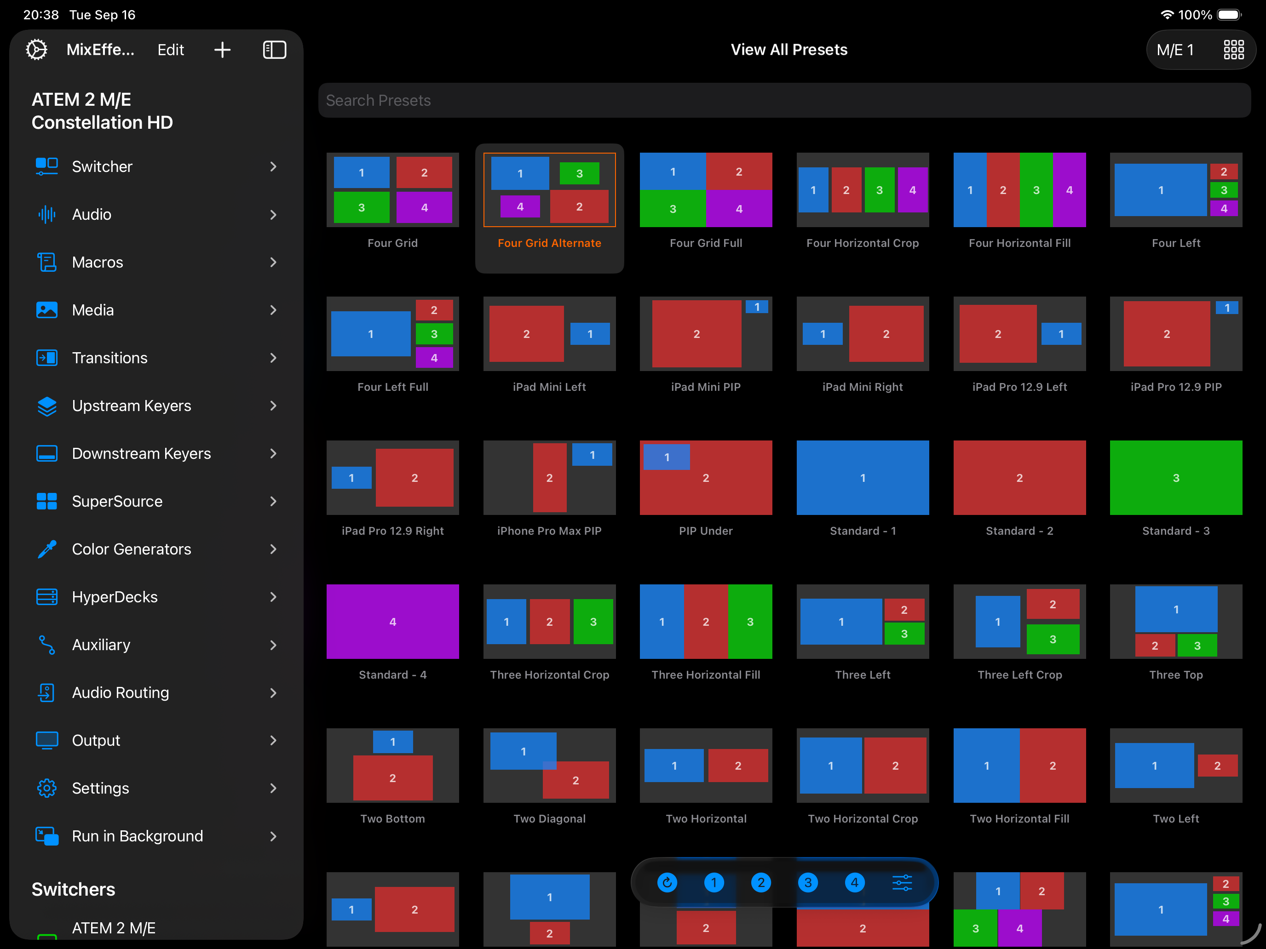Viewport: 1266px width, 949px height.
Task: Click the settings gear icon in sidebar header
Action: point(37,50)
